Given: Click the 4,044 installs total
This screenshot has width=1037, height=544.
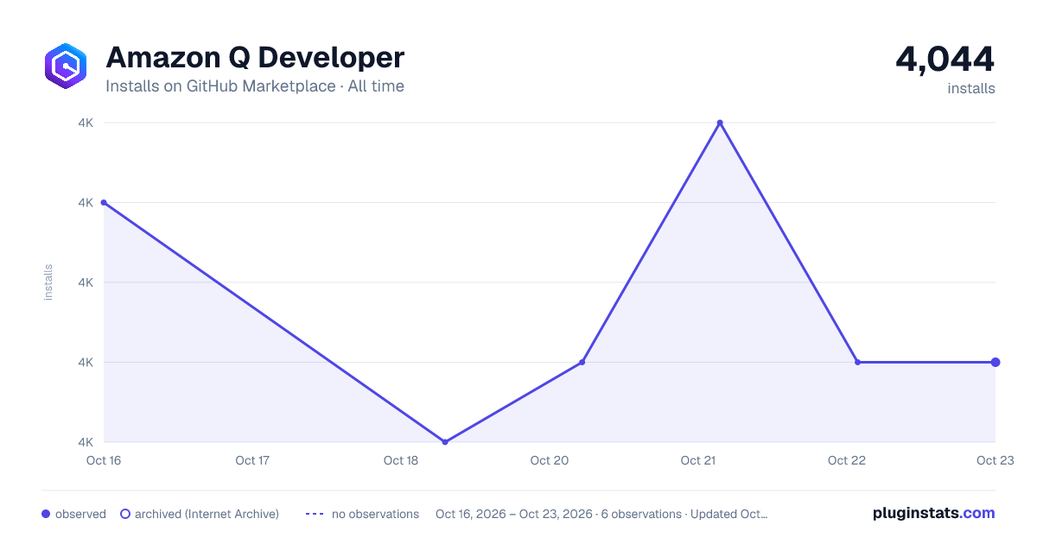Looking at the screenshot, I should (945, 59).
